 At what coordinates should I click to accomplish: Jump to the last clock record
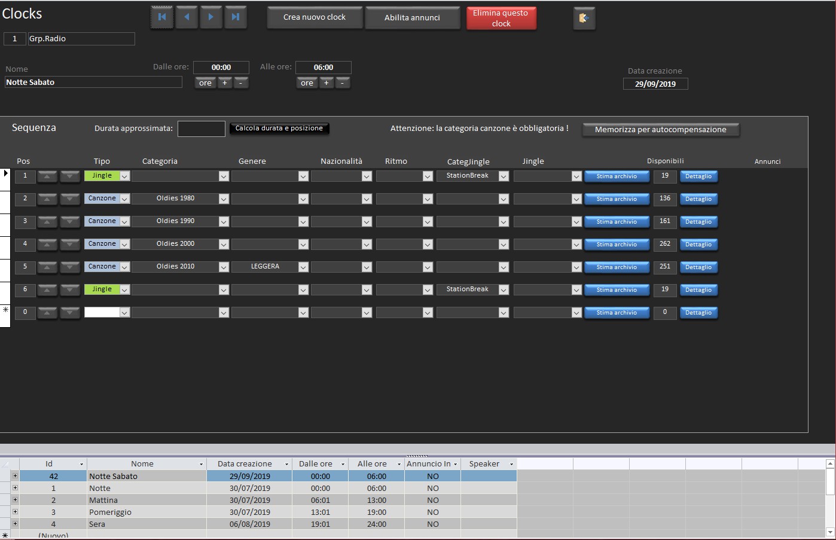[236, 17]
